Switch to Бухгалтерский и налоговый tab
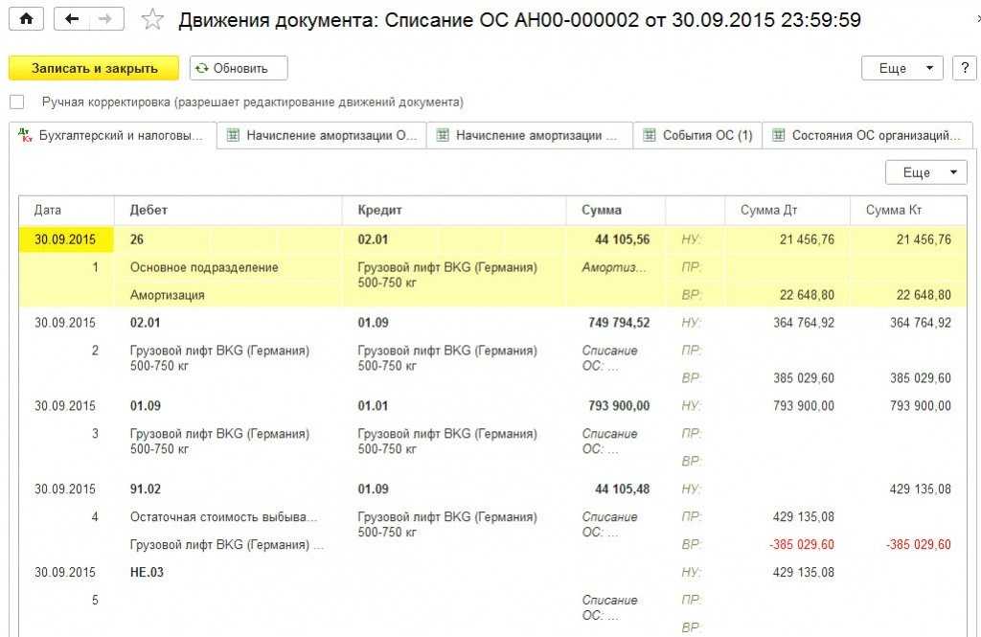The image size is (981, 637). 112,136
